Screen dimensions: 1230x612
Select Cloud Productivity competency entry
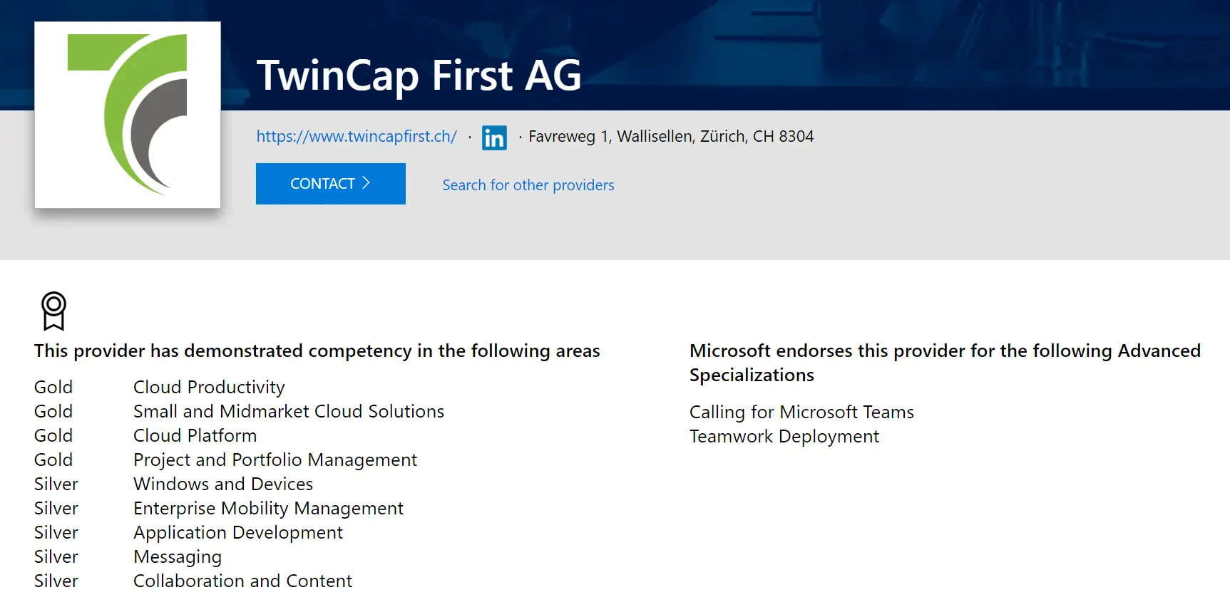coord(209,387)
